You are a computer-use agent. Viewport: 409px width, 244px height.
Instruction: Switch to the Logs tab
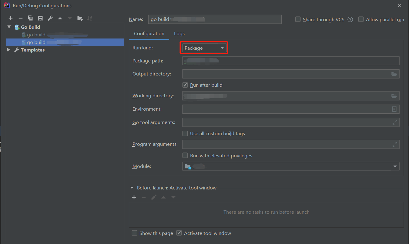coord(179,33)
